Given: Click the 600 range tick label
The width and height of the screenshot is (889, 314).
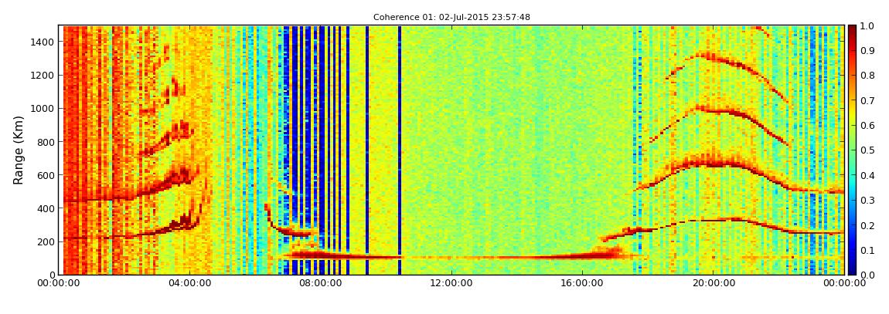Looking at the screenshot, I should point(46,175).
